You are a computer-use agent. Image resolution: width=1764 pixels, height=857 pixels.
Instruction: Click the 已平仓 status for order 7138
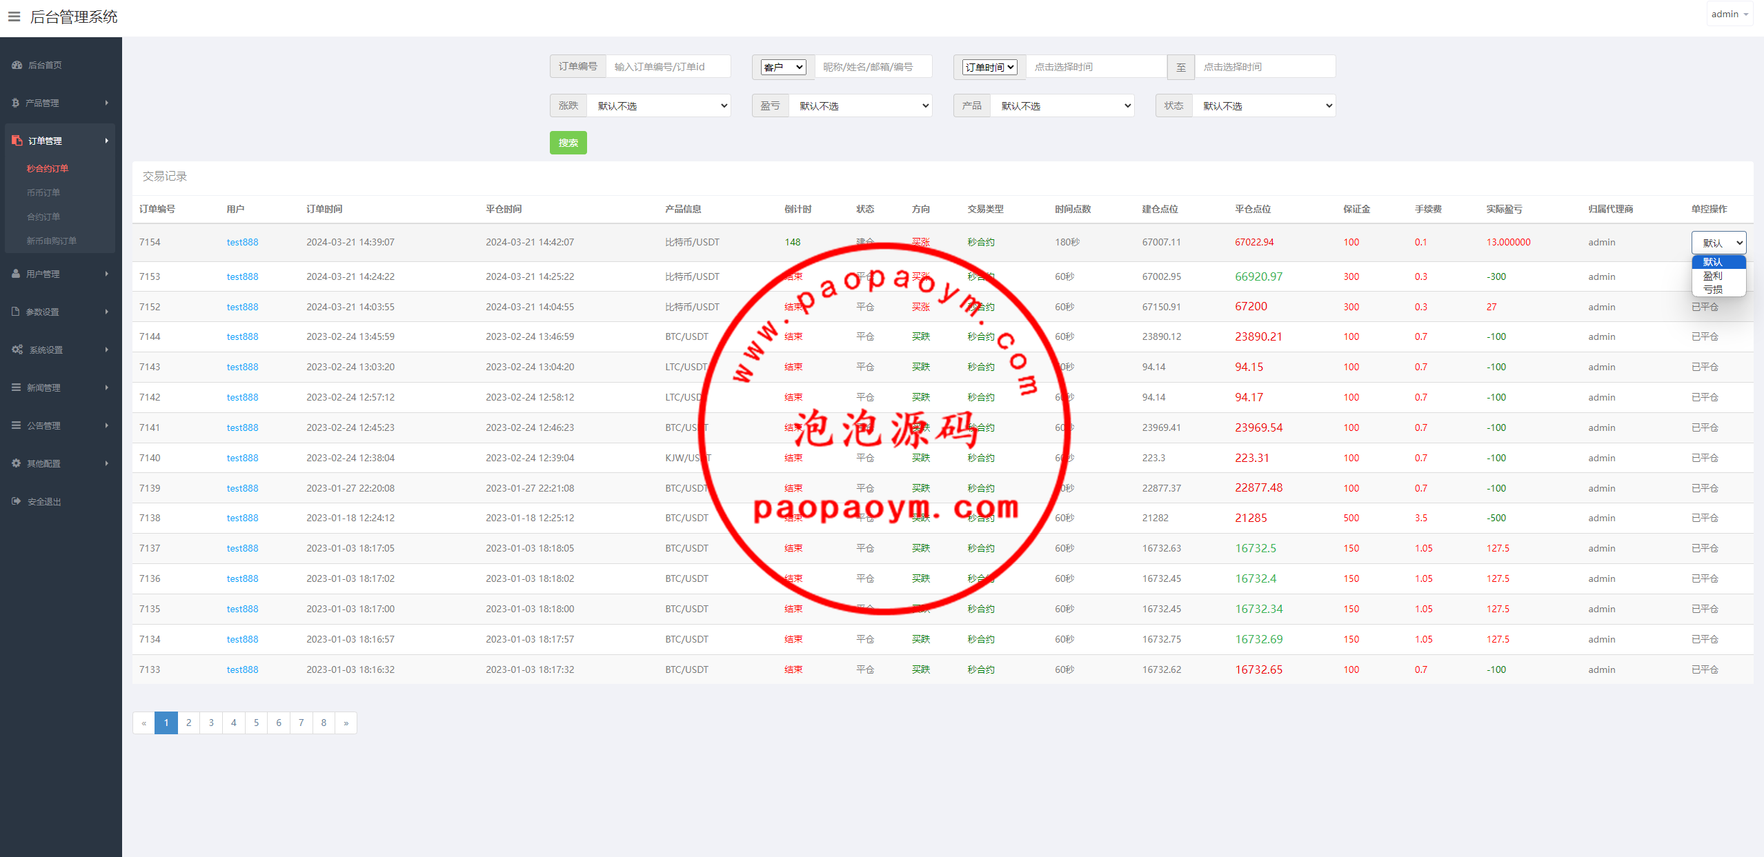click(x=1705, y=518)
